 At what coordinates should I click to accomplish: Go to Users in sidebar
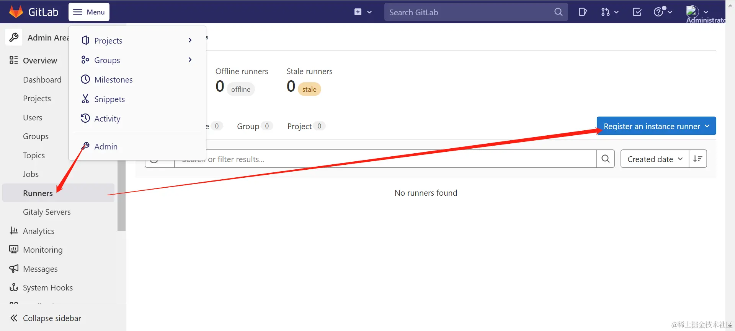pos(33,117)
